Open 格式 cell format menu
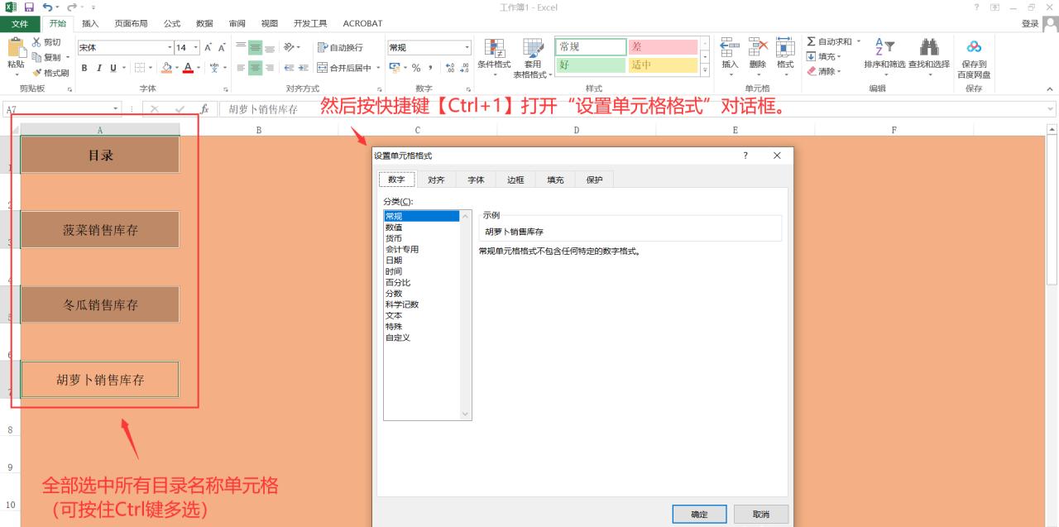This screenshot has height=527, width=1059. (x=785, y=55)
